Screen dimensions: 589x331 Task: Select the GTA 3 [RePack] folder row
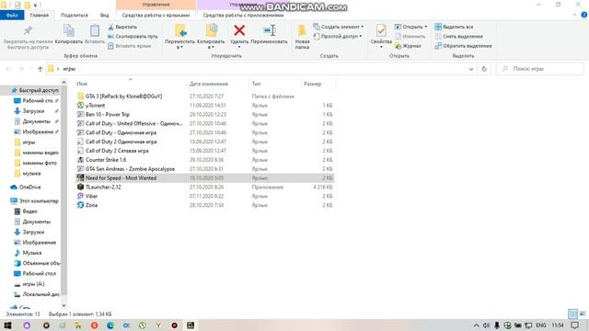click(x=204, y=96)
